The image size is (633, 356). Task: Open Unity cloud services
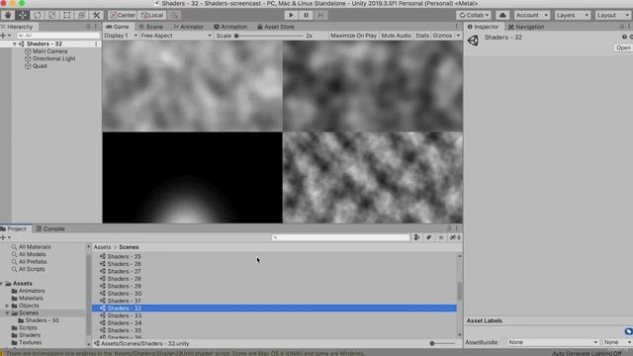(502, 15)
